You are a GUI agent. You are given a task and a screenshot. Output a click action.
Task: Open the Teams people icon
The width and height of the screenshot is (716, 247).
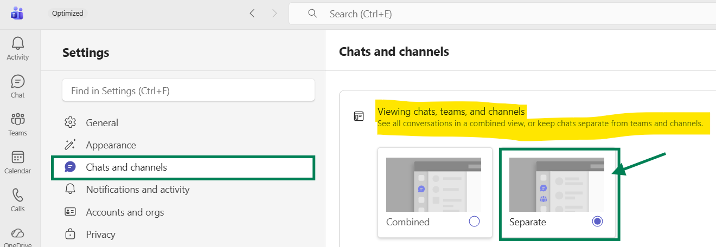[x=18, y=119]
